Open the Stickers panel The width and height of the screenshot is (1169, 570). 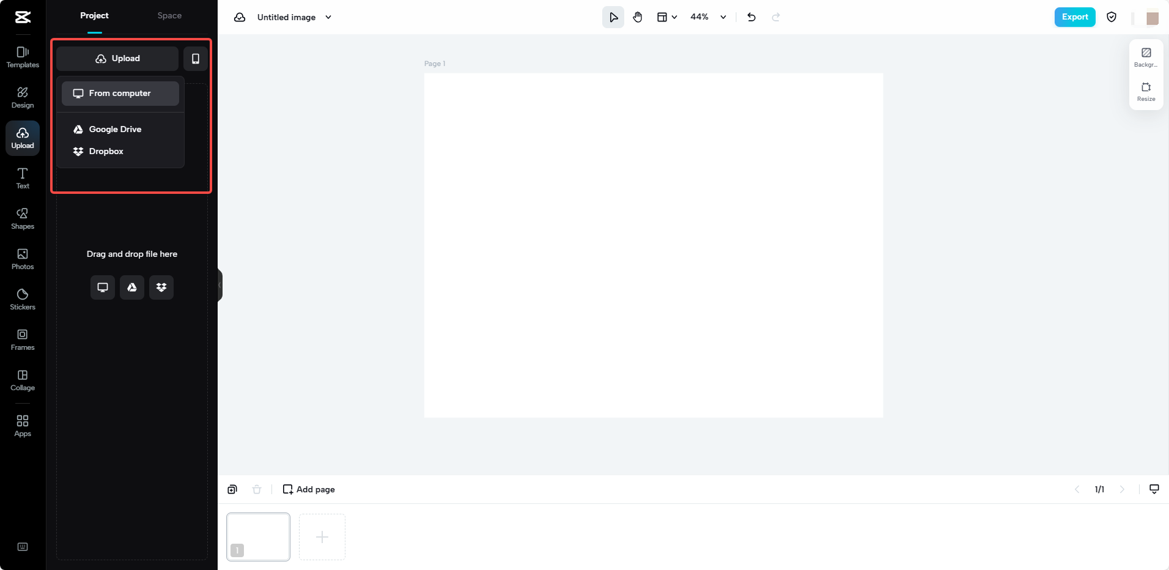pyautogui.click(x=23, y=299)
